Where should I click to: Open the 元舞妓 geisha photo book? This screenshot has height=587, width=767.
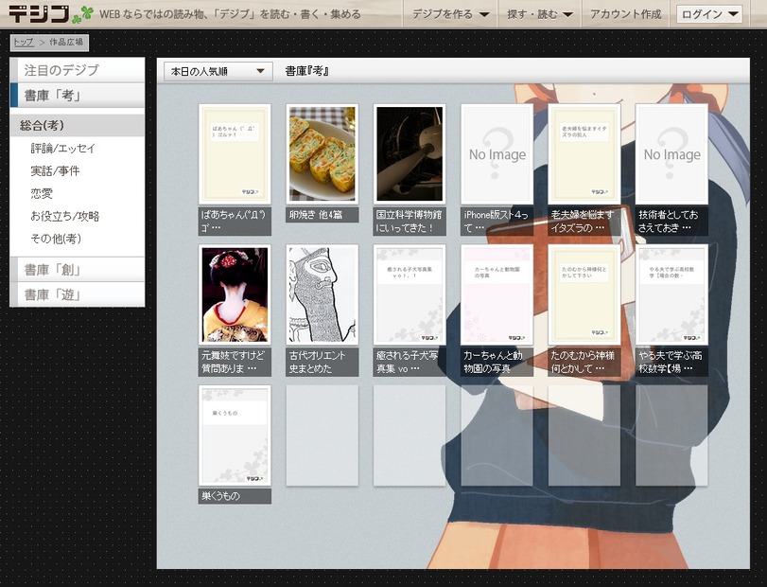pyautogui.click(x=235, y=294)
